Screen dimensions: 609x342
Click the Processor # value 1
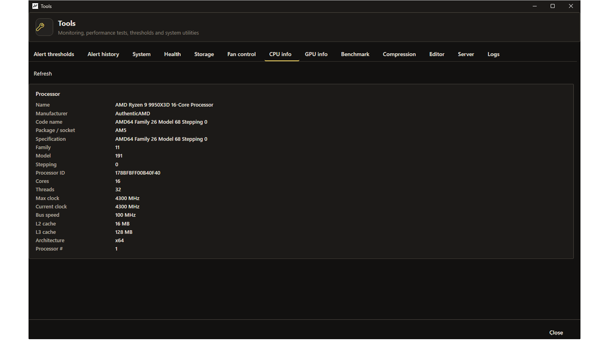click(x=116, y=249)
